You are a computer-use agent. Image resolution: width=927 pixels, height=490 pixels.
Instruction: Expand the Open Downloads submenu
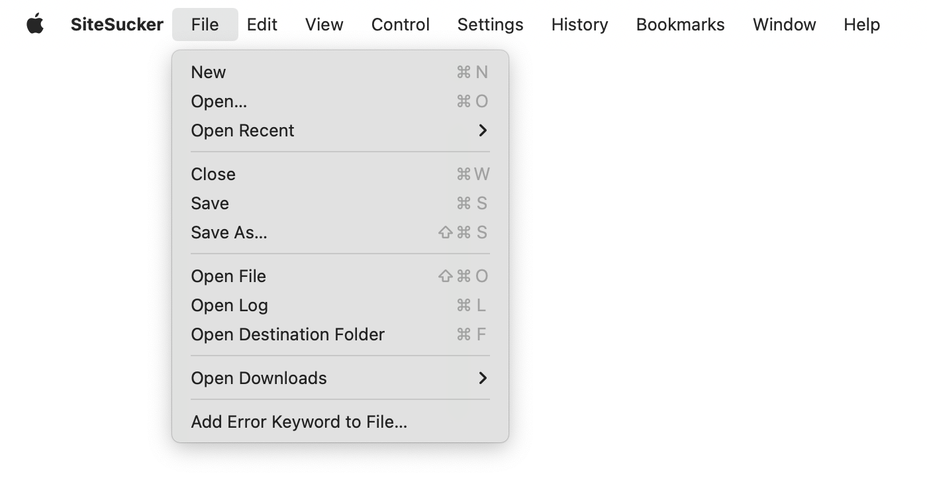coord(259,378)
